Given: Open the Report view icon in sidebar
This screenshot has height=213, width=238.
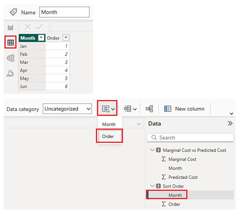Looking at the screenshot, I should pos(11,27).
